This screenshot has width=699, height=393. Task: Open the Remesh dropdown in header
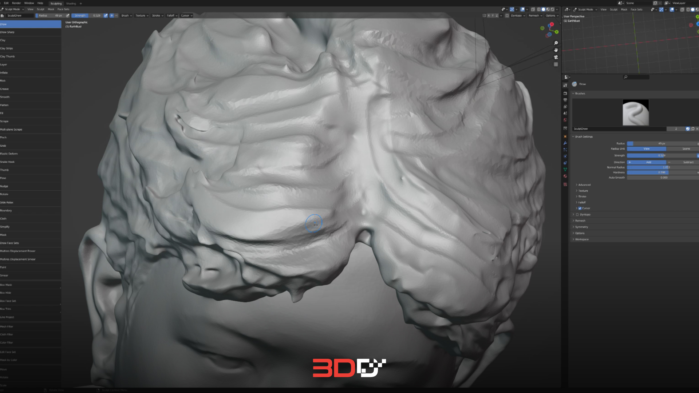[x=535, y=16]
